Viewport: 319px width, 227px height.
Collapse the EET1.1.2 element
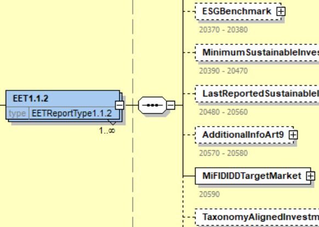click(x=120, y=105)
